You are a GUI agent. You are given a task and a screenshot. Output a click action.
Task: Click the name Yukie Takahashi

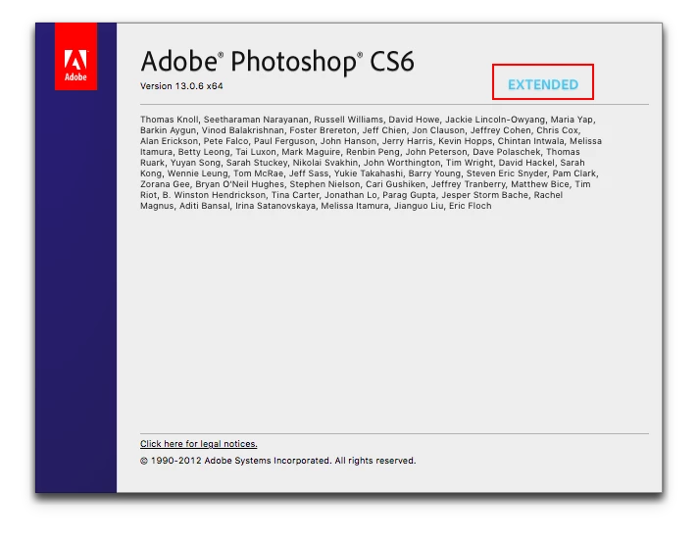tap(369, 173)
